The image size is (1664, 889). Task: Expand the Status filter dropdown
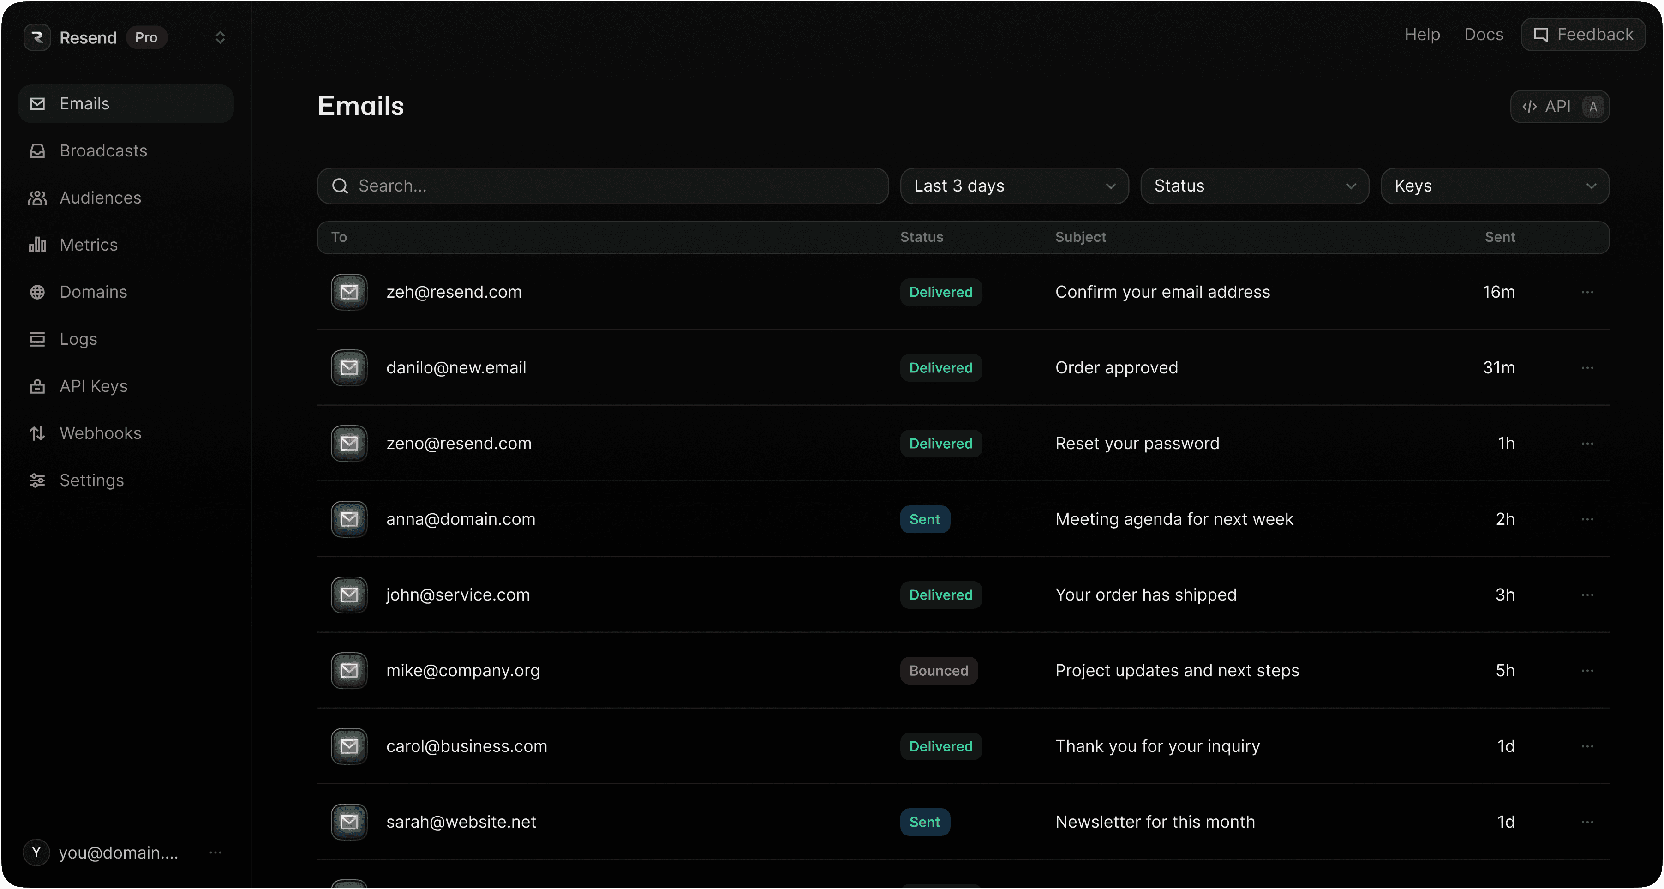pos(1254,186)
